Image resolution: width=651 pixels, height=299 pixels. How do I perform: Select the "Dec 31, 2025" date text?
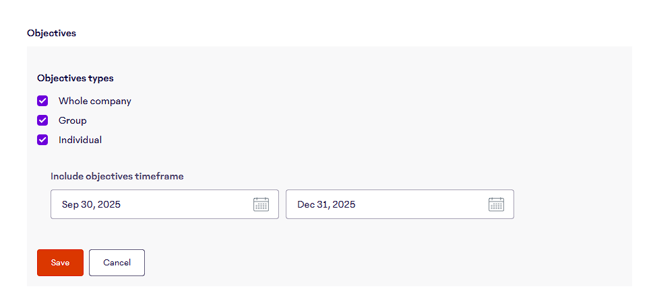click(326, 204)
